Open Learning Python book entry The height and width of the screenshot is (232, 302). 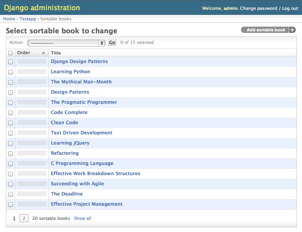[x=70, y=72]
